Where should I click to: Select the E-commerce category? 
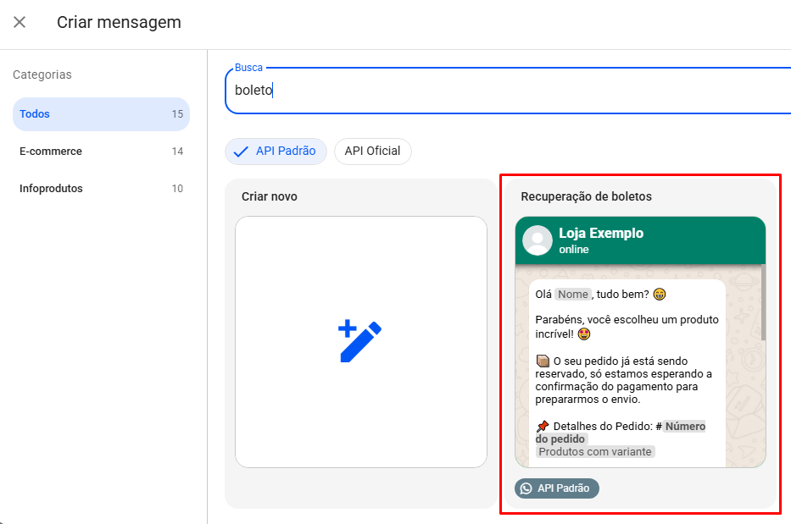101,152
